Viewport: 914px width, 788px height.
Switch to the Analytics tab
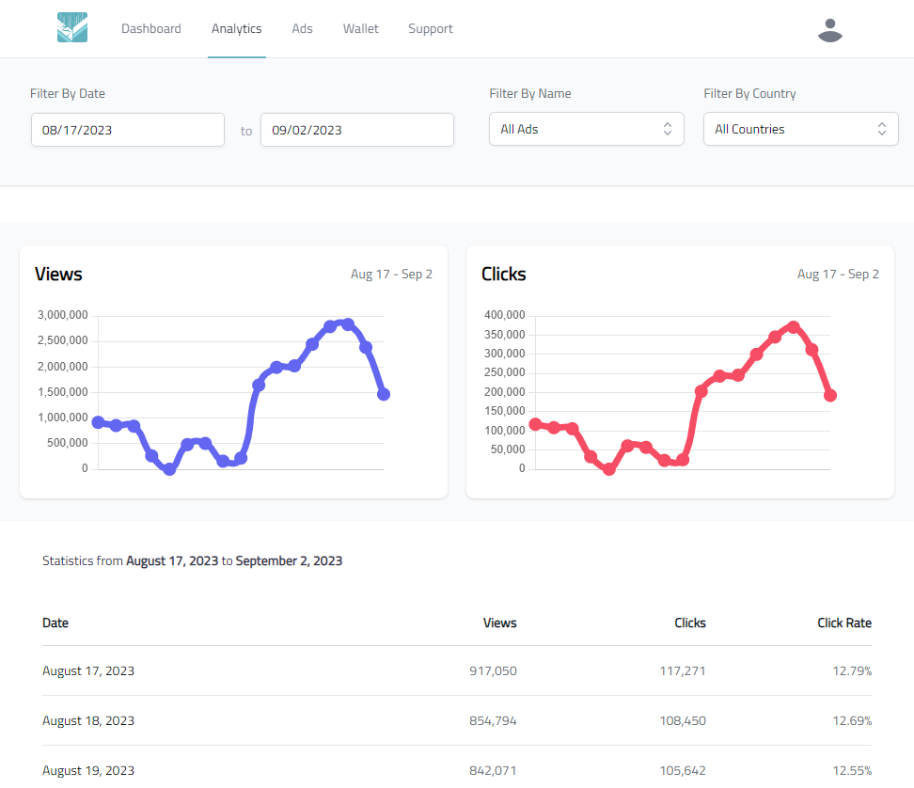[236, 29]
